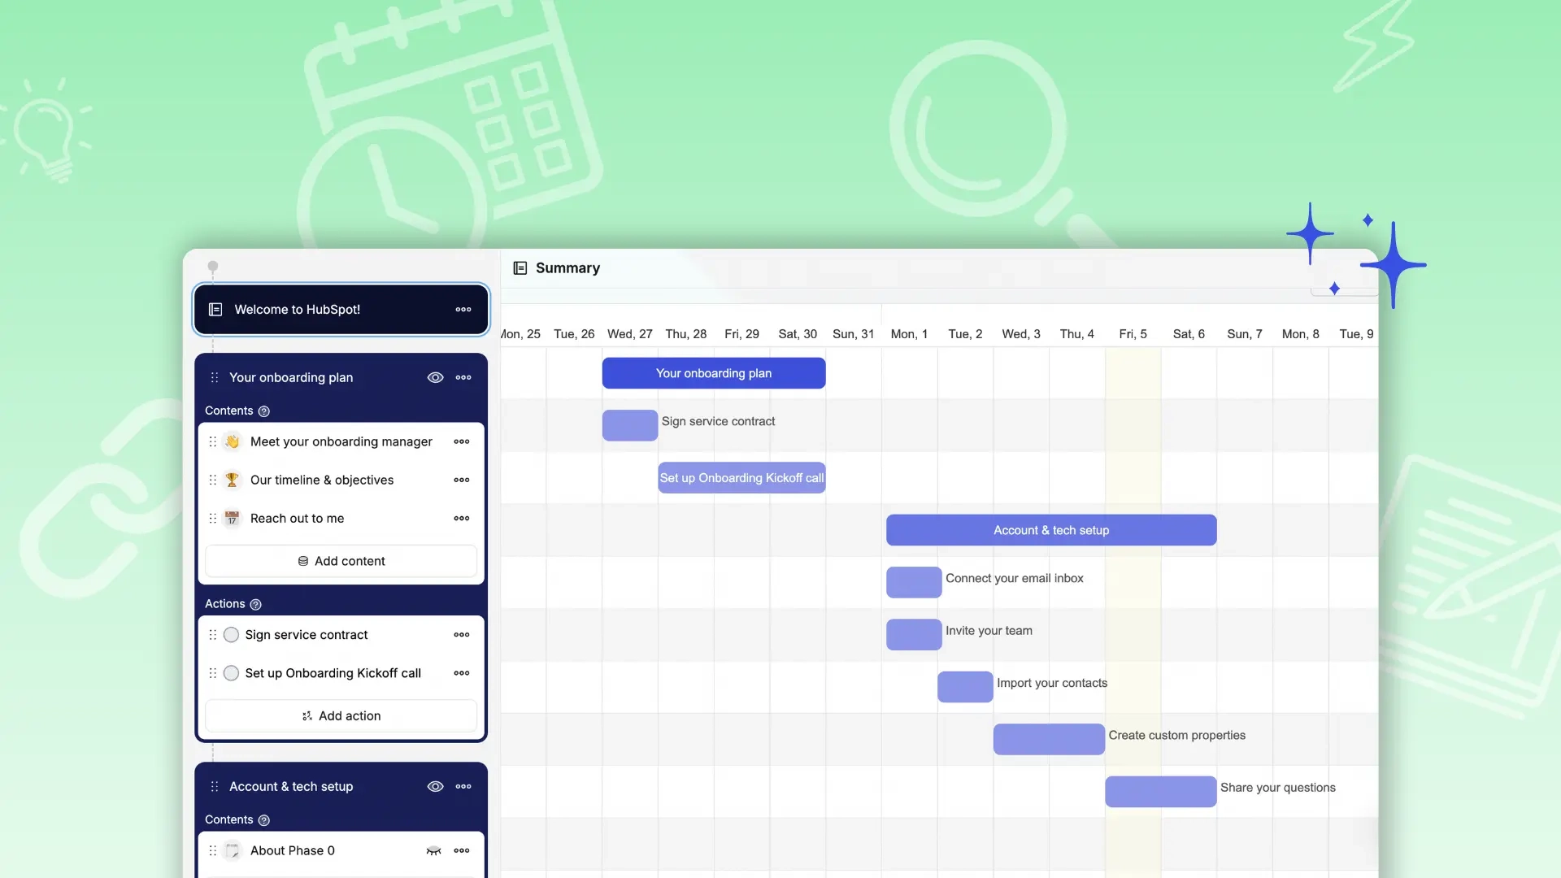Image resolution: width=1561 pixels, height=878 pixels.
Task: Open the Summary panel icon
Action: click(x=520, y=267)
